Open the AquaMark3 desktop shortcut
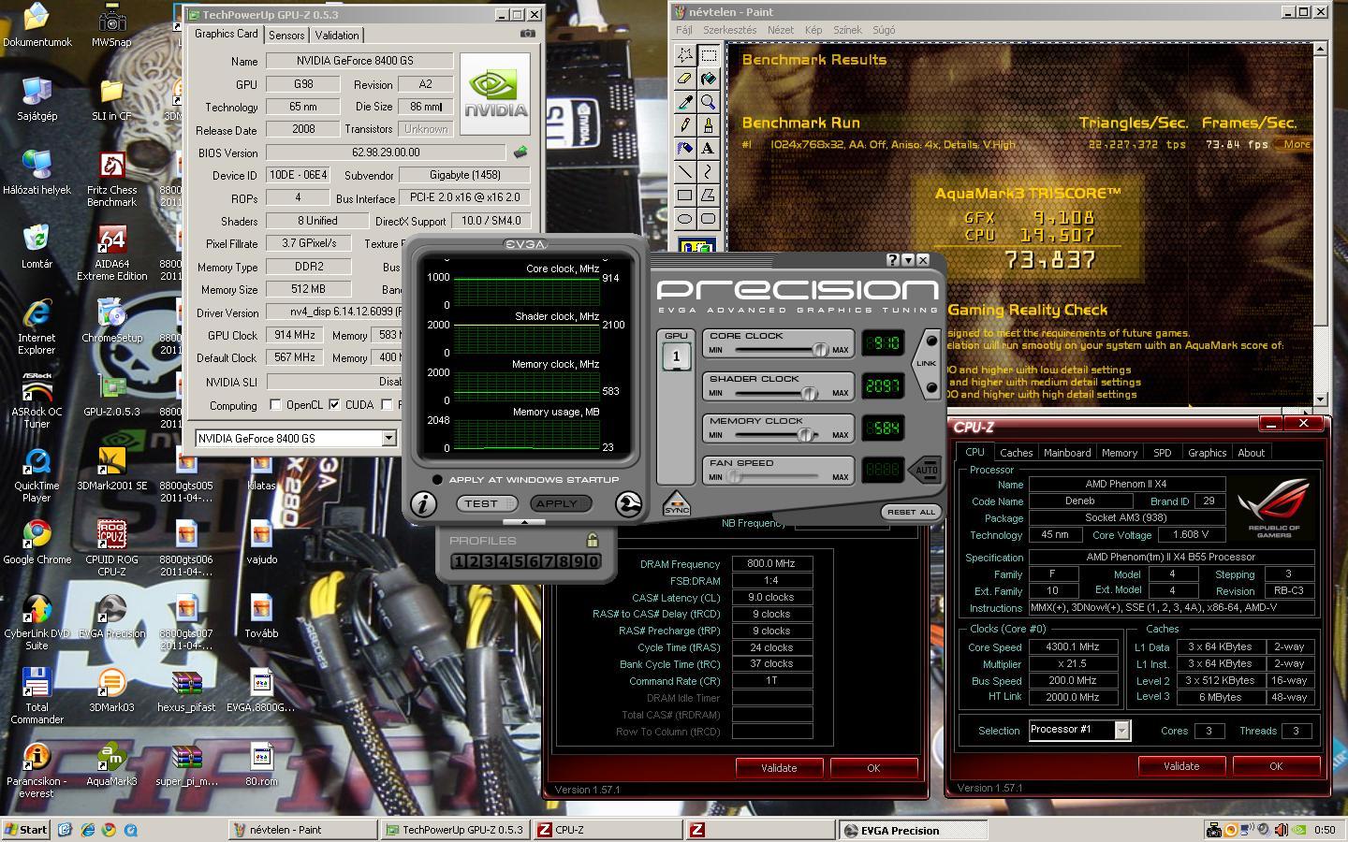 point(111,765)
